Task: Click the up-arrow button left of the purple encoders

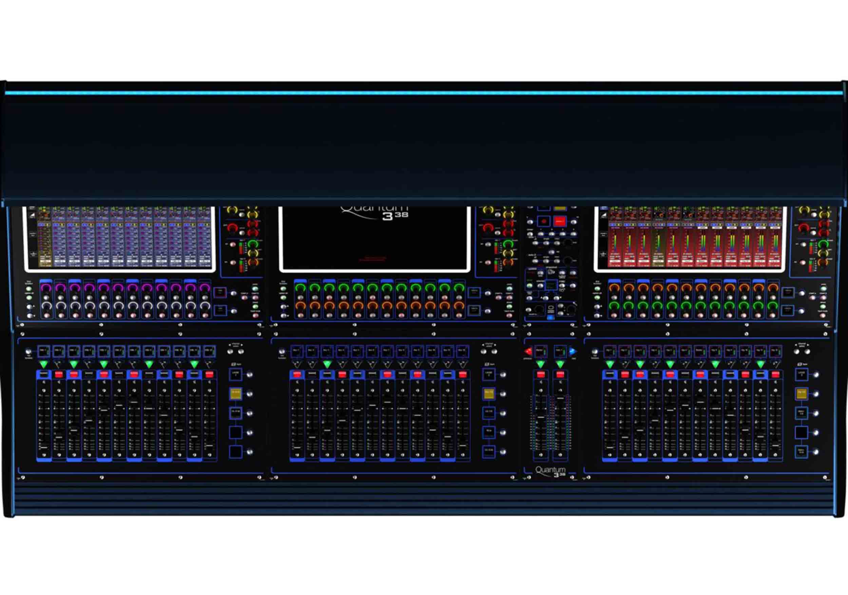Action: point(30,306)
